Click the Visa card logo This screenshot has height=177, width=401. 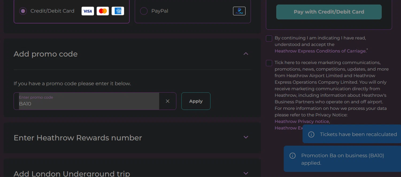click(88, 11)
